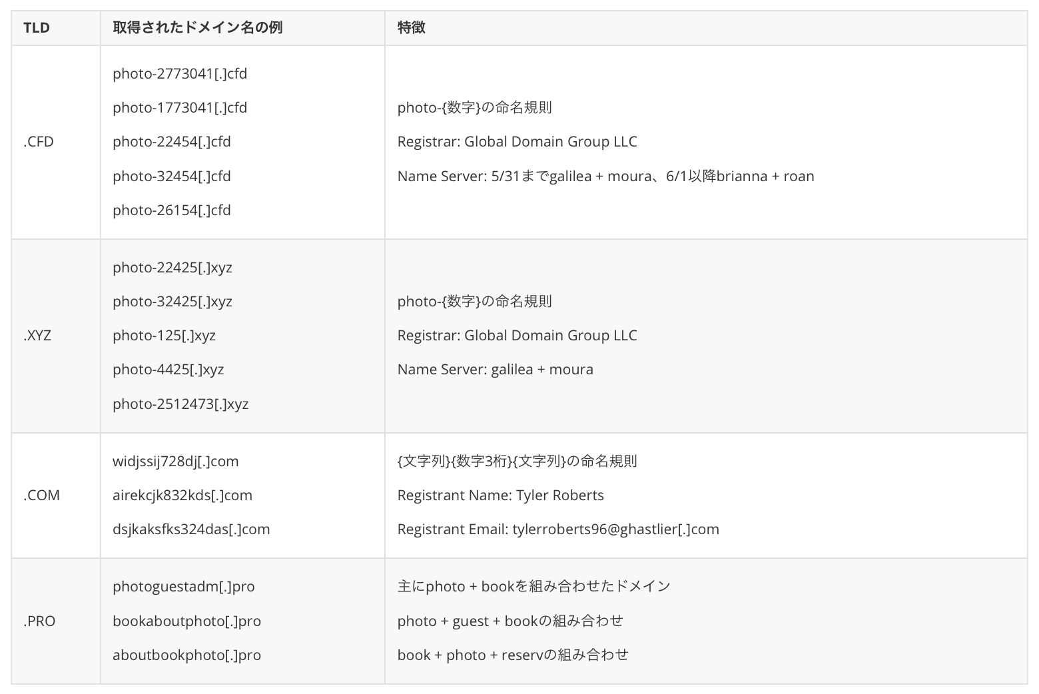Viewport: 1039px width, 694px height.
Task: Click domain photo-2512473[.]xyz
Action: [x=180, y=404]
